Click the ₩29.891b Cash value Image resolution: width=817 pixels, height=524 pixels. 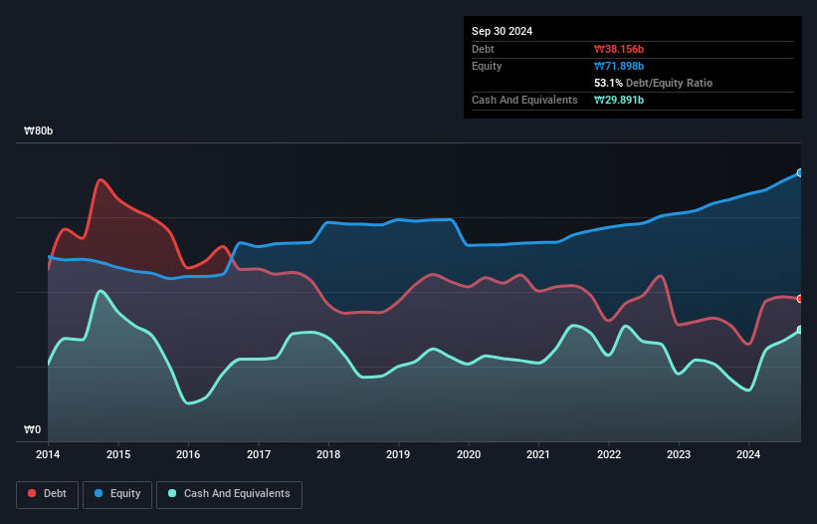pos(619,100)
